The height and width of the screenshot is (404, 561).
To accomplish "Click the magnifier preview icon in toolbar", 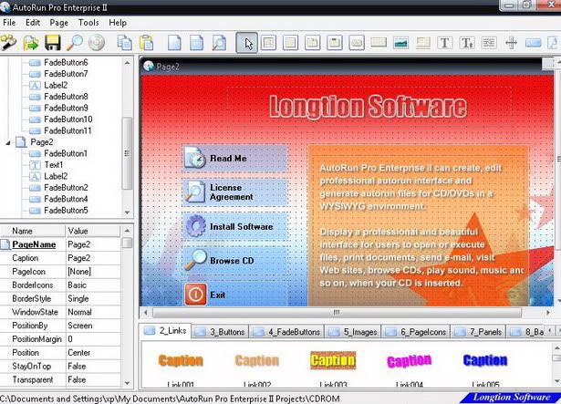I will click(75, 43).
